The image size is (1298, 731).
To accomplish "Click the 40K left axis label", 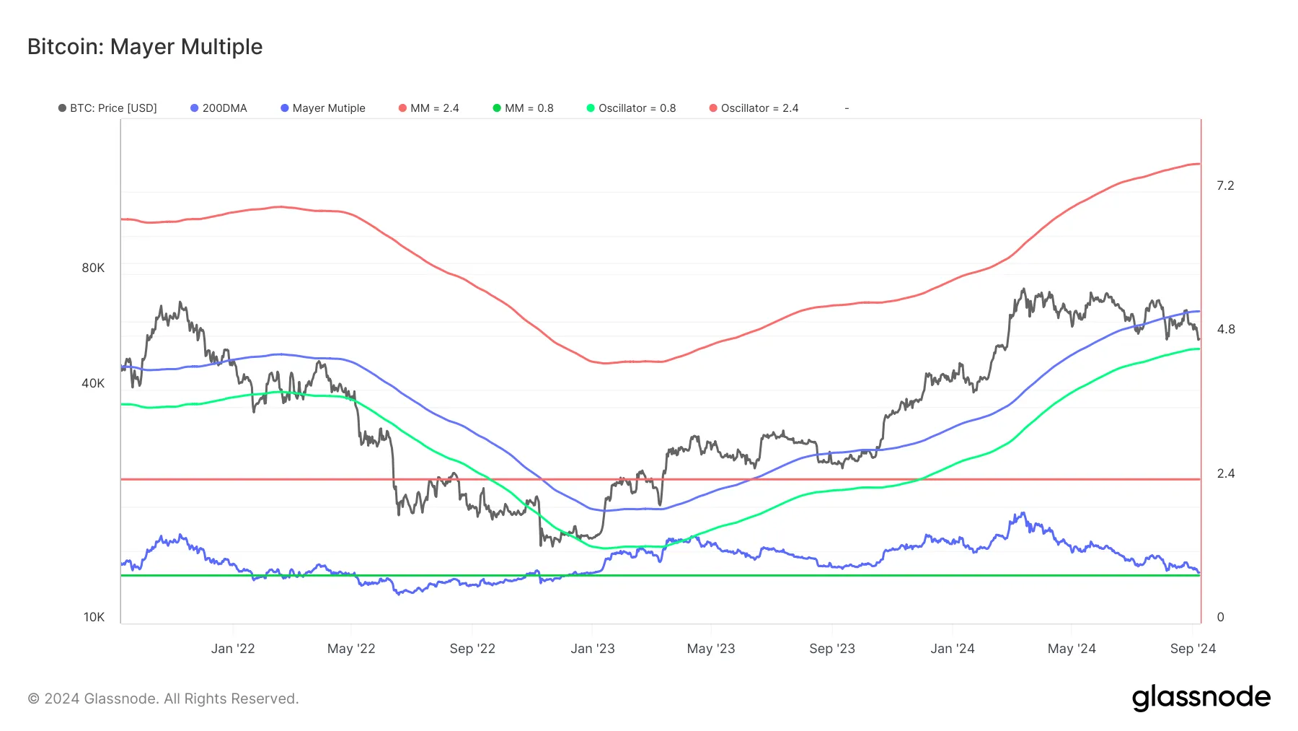I will pos(93,383).
